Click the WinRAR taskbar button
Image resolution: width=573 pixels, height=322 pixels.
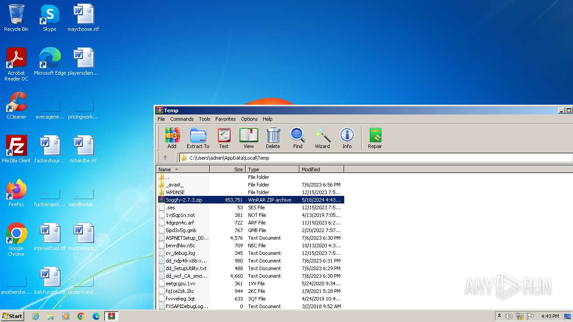111,316
